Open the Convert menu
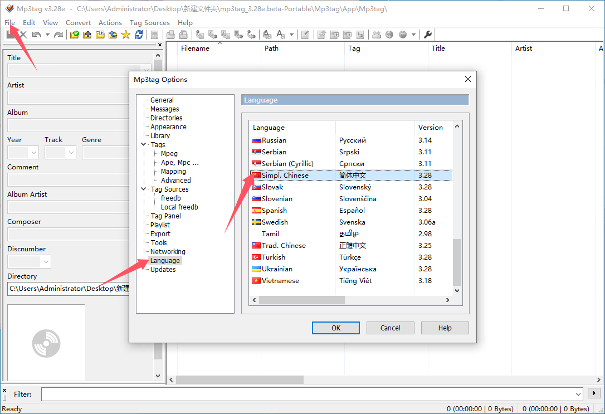The height and width of the screenshot is (414, 605). pyautogui.click(x=78, y=23)
